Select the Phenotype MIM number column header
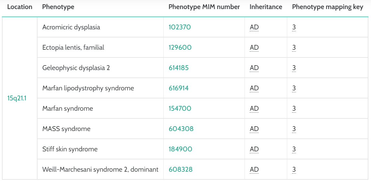Image resolution: width=371 pixels, height=182 pixels. tap(204, 7)
